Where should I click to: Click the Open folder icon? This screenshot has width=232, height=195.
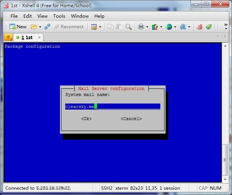click(x=34, y=27)
